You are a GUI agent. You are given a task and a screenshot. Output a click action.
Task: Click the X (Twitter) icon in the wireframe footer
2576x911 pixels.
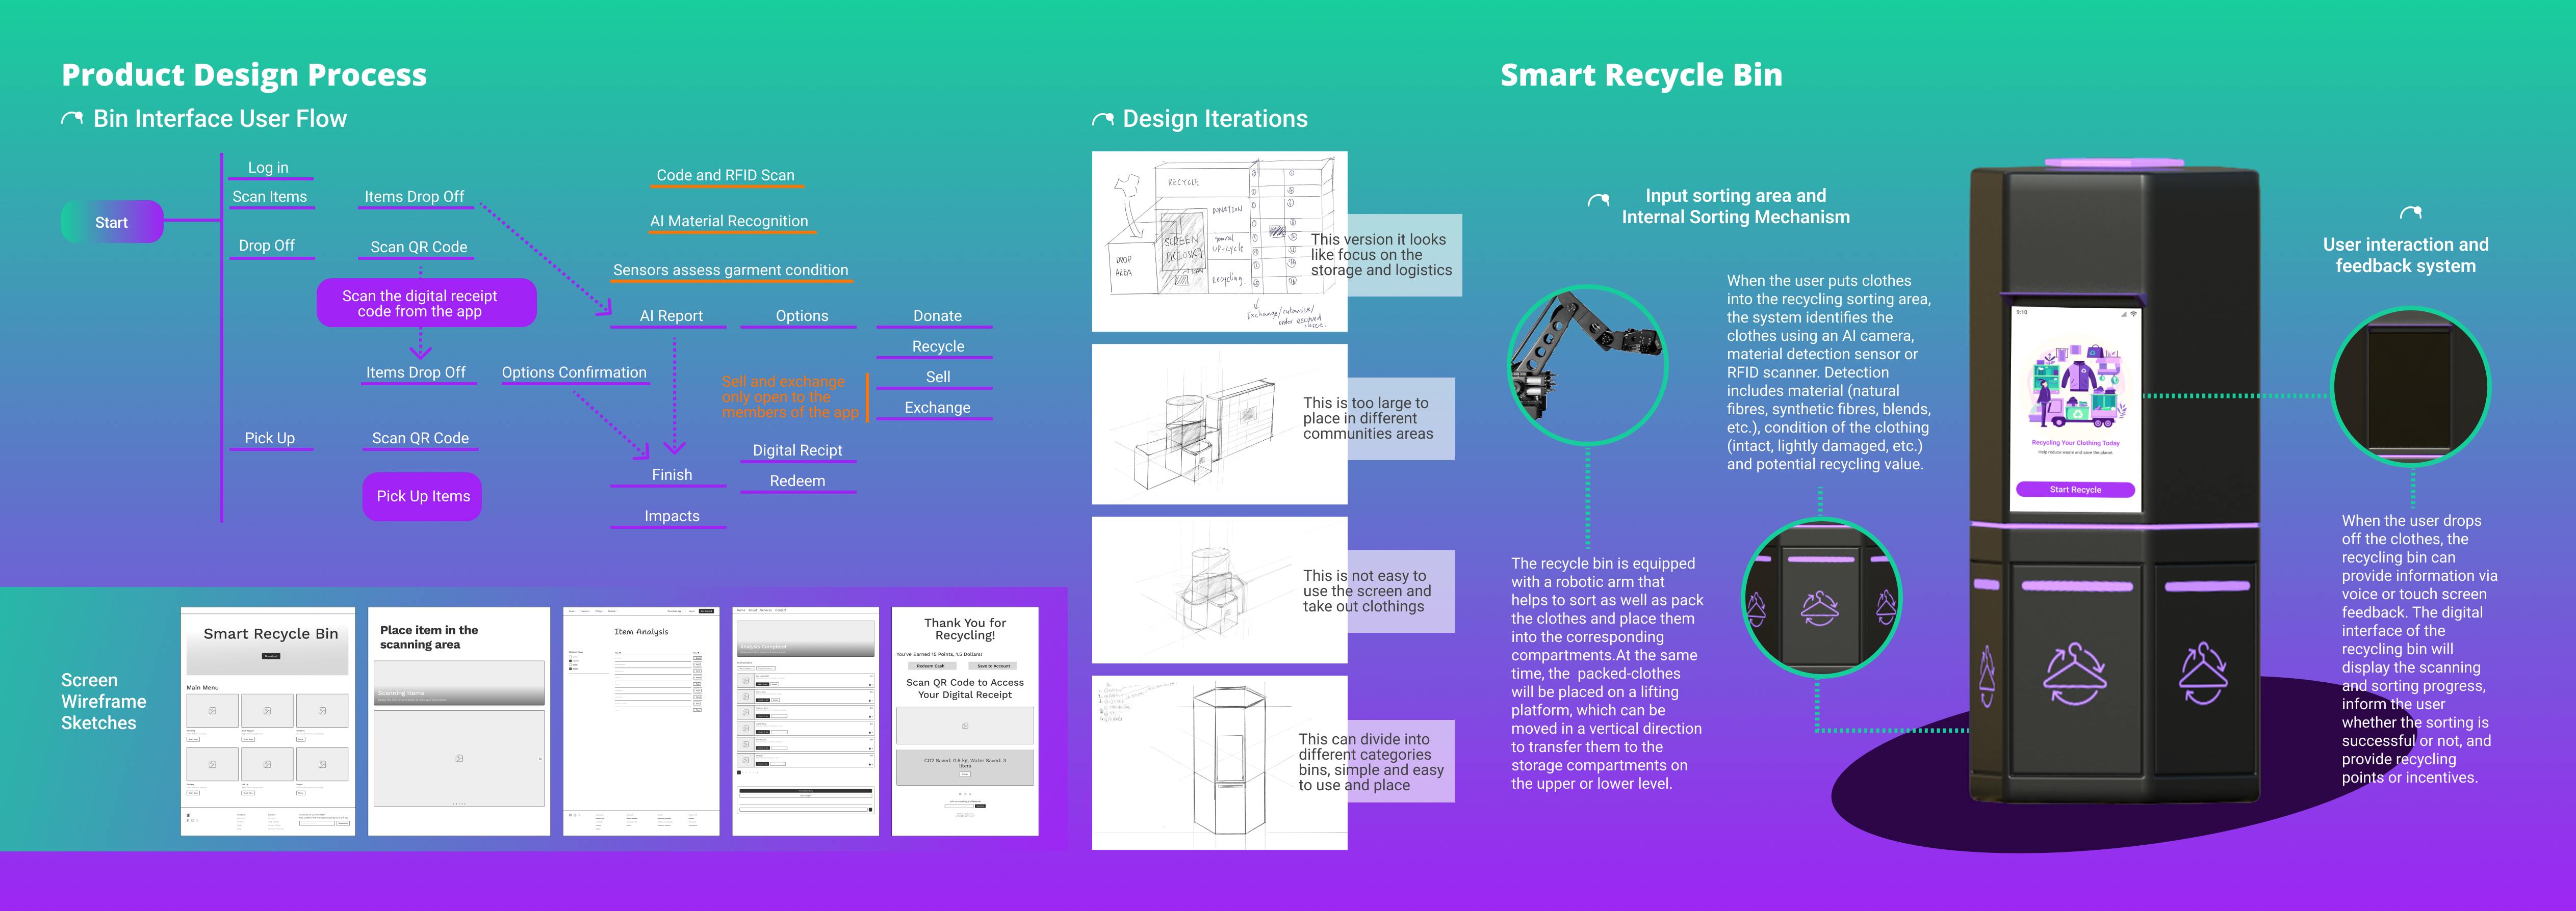click(x=579, y=815)
